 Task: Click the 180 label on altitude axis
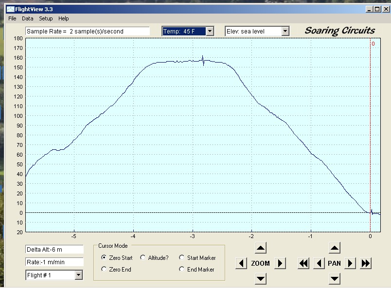tap(18, 38)
